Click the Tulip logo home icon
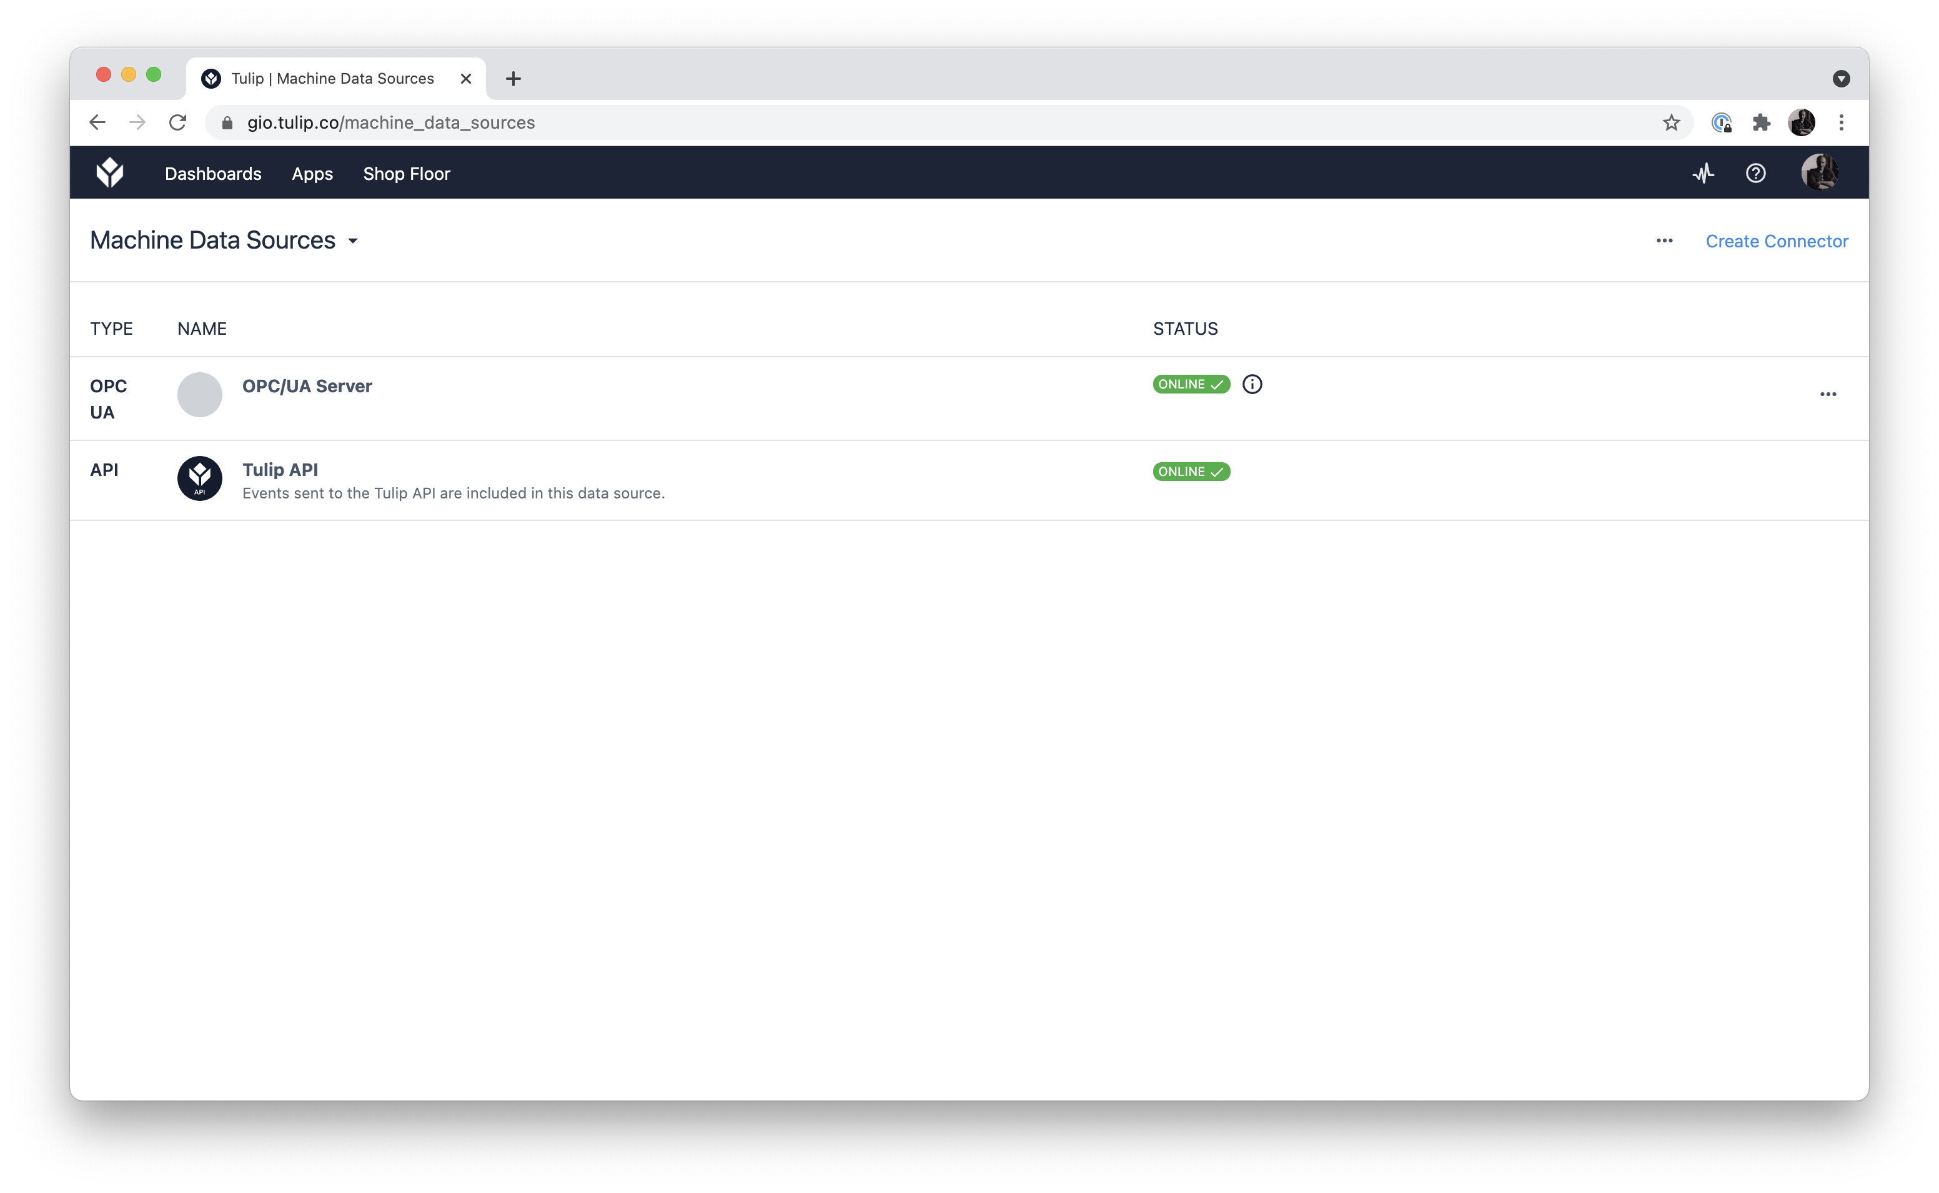The width and height of the screenshot is (1939, 1193). [110, 173]
